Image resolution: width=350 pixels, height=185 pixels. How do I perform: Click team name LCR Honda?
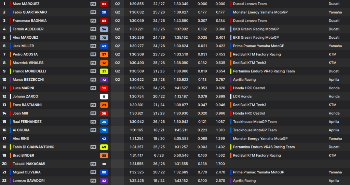coord(242,96)
